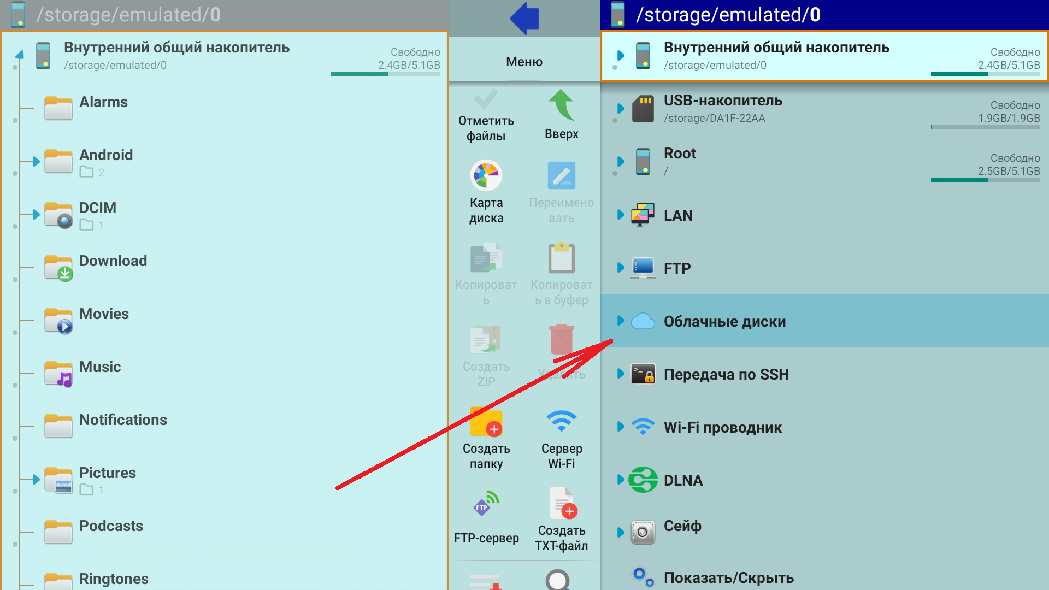Start the FTP-сервер icon
Screen dimensions: 1049x590
pos(486,503)
